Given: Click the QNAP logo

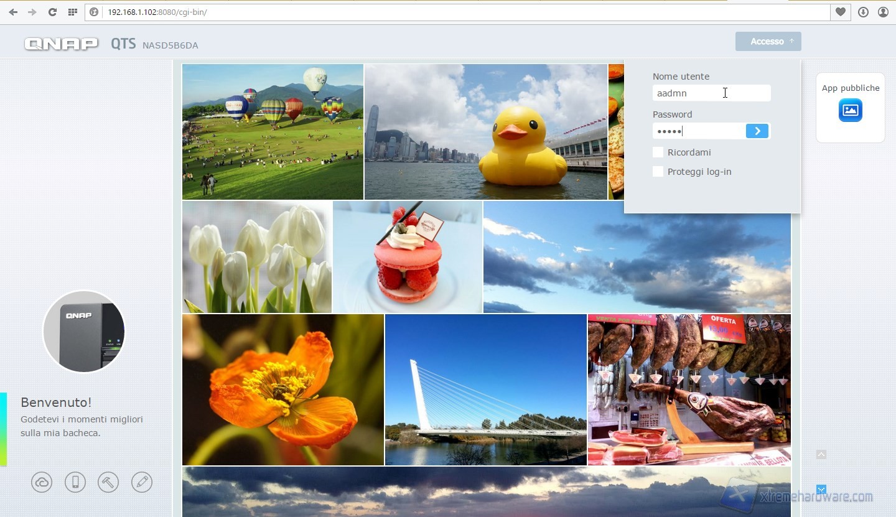Looking at the screenshot, I should point(61,44).
